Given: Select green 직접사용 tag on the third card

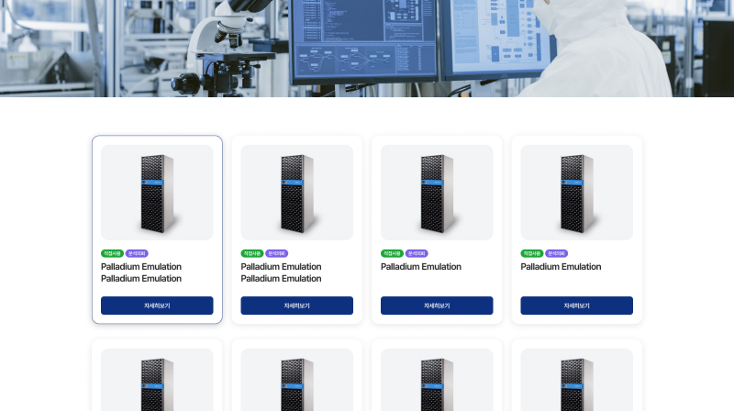Looking at the screenshot, I should coord(393,253).
